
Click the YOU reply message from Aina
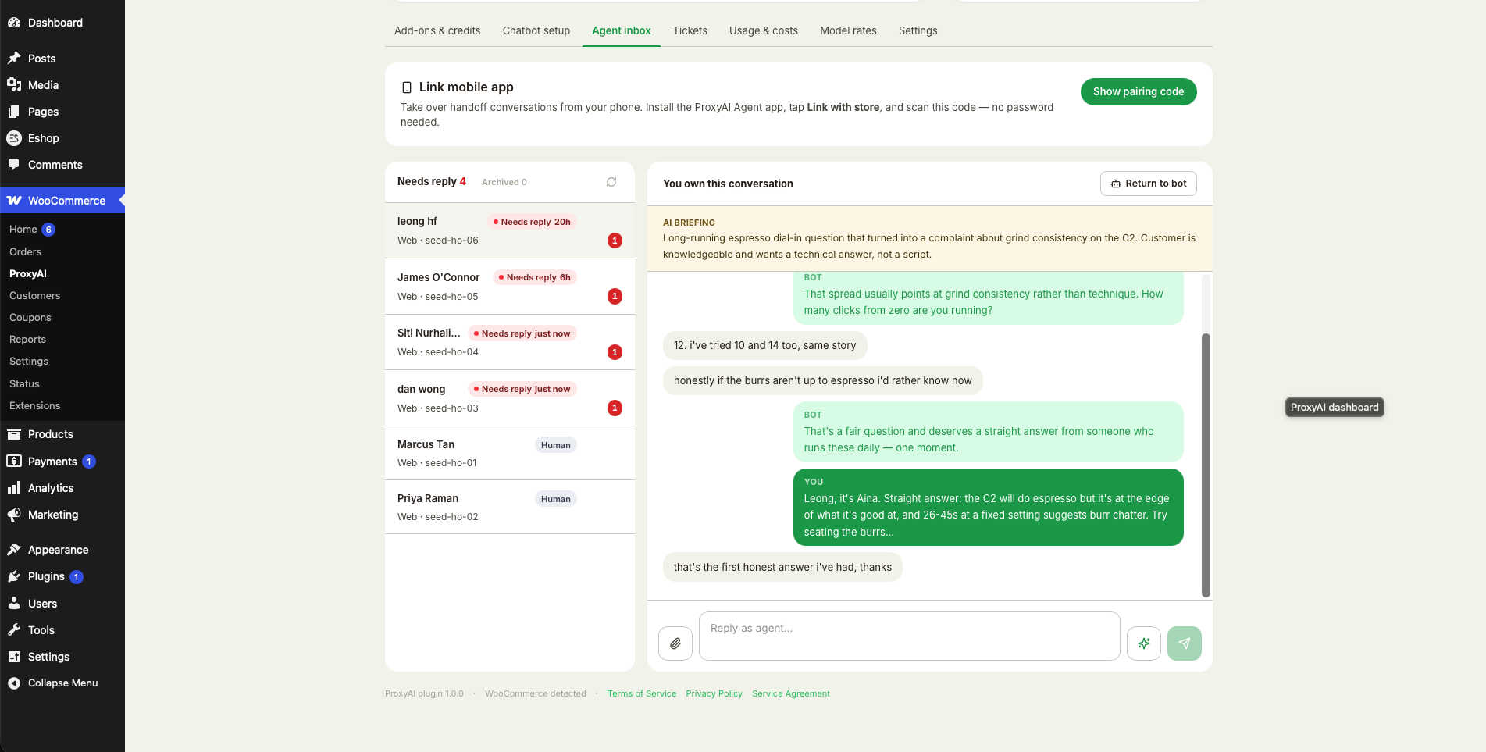(x=989, y=507)
